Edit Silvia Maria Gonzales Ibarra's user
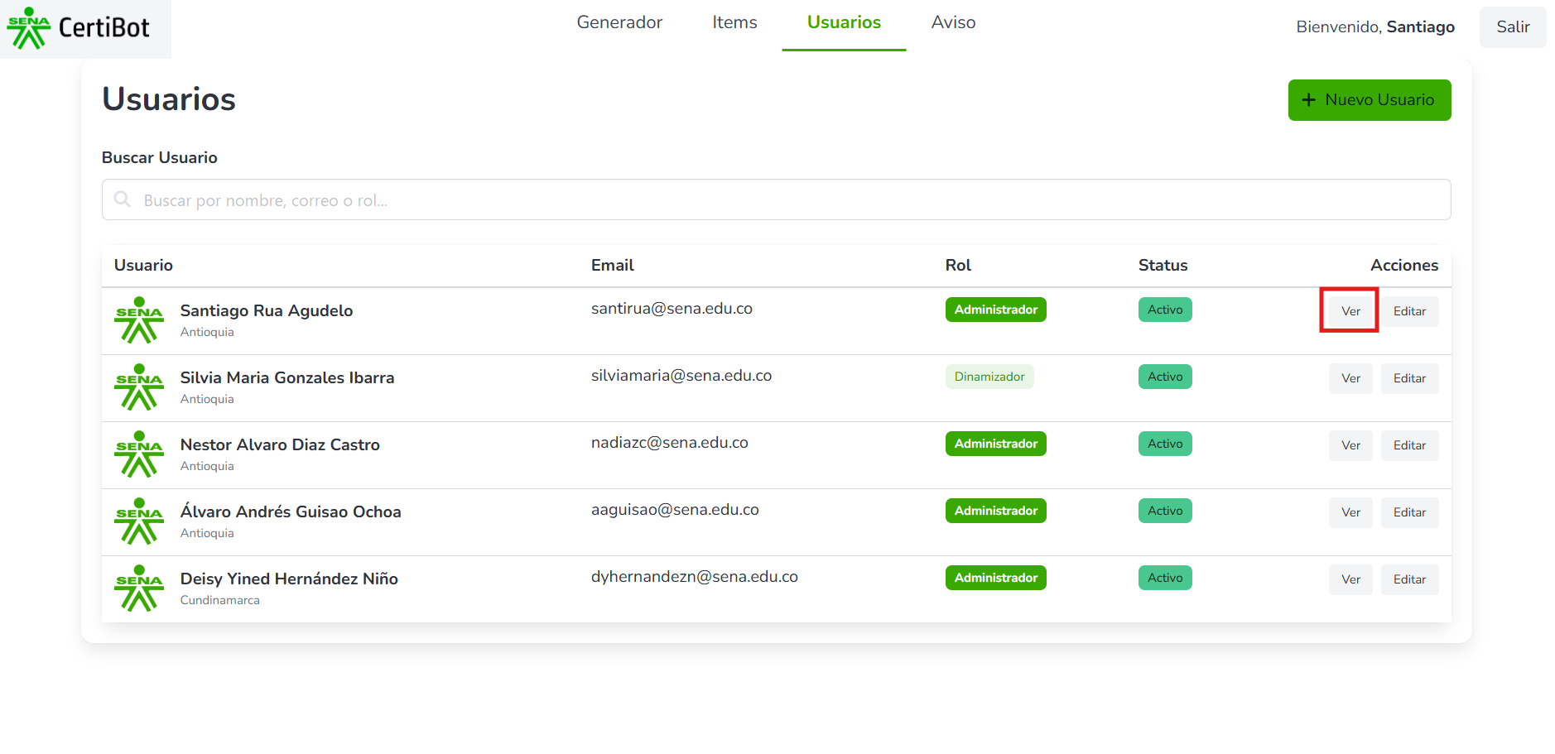1555x754 pixels. click(1409, 378)
